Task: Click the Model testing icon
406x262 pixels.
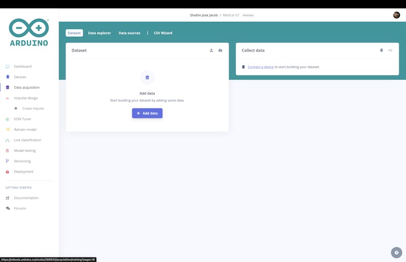Action: tap(8, 151)
